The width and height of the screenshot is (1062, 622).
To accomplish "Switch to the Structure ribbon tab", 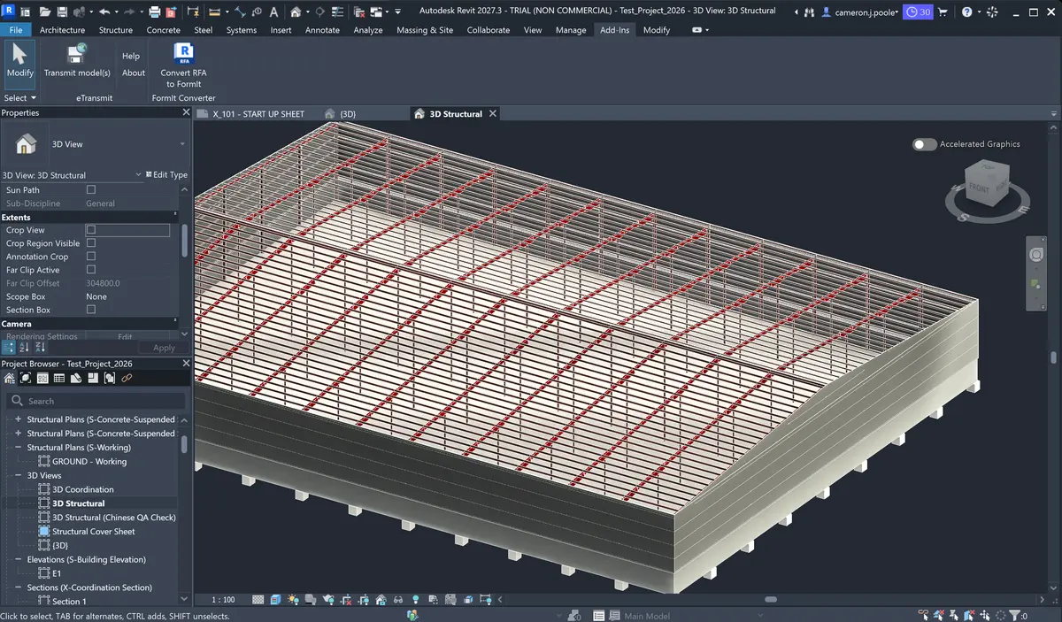I will point(116,29).
